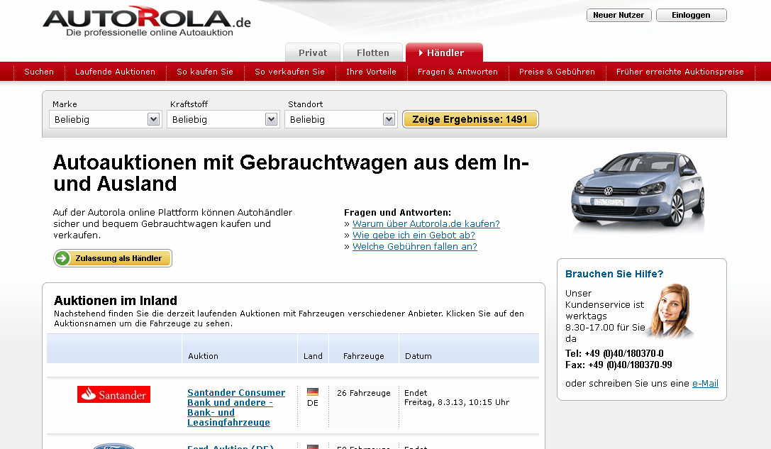Switch to the Privat tab
Viewport: 771px width, 449px height.
(313, 52)
